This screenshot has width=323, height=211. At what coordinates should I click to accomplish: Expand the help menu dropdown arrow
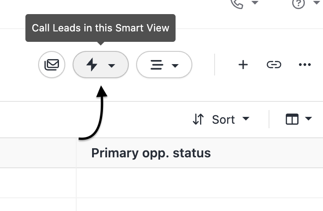tap(317, 3)
